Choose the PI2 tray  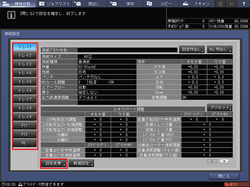coord(25,134)
